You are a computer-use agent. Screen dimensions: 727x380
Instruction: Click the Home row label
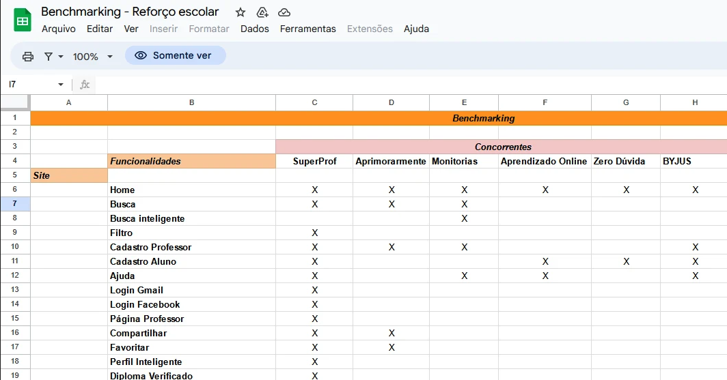[x=191, y=190]
